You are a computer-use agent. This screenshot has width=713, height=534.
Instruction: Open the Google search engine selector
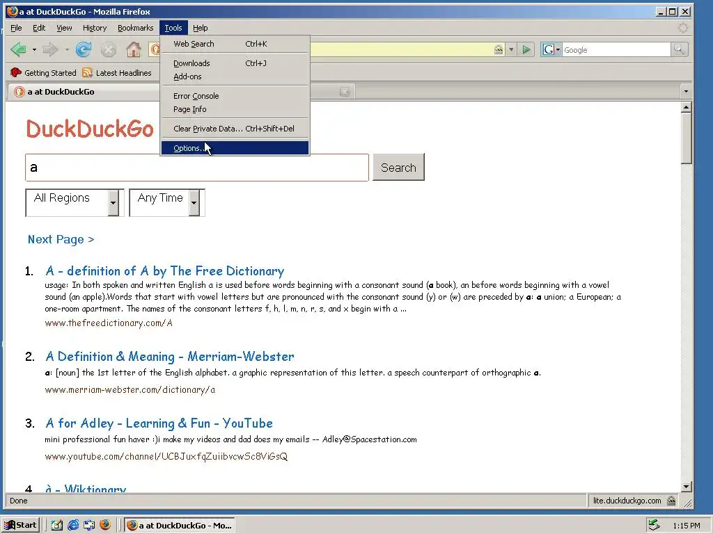551,49
